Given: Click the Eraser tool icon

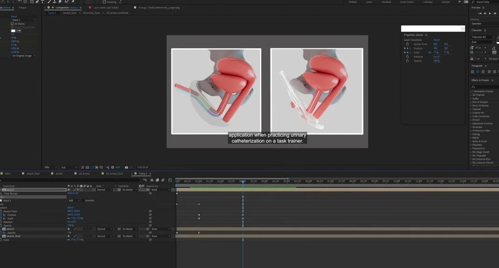Looking at the screenshot, I should [60, 2].
